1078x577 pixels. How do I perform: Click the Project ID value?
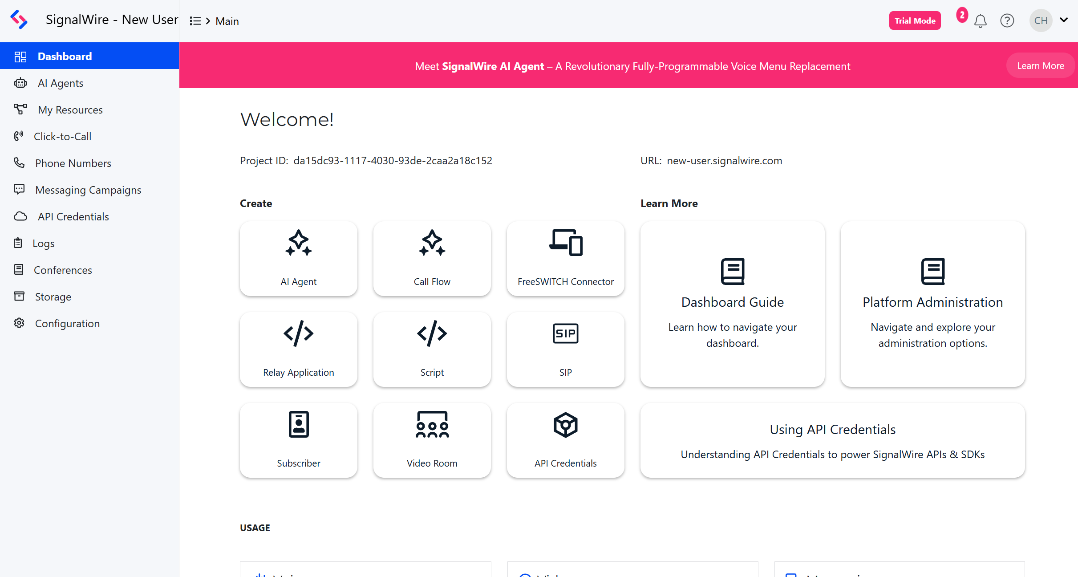point(393,161)
